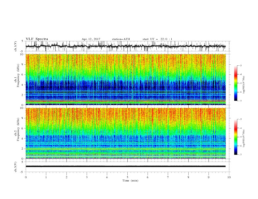Viewport: 258px width, 199px height.
Task: Click time axis tick label "10"
Action: tap(229, 177)
